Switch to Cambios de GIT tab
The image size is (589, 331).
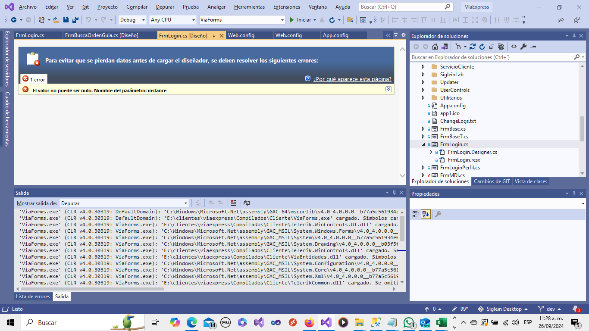pyautogui.click(x=492, y=181)
